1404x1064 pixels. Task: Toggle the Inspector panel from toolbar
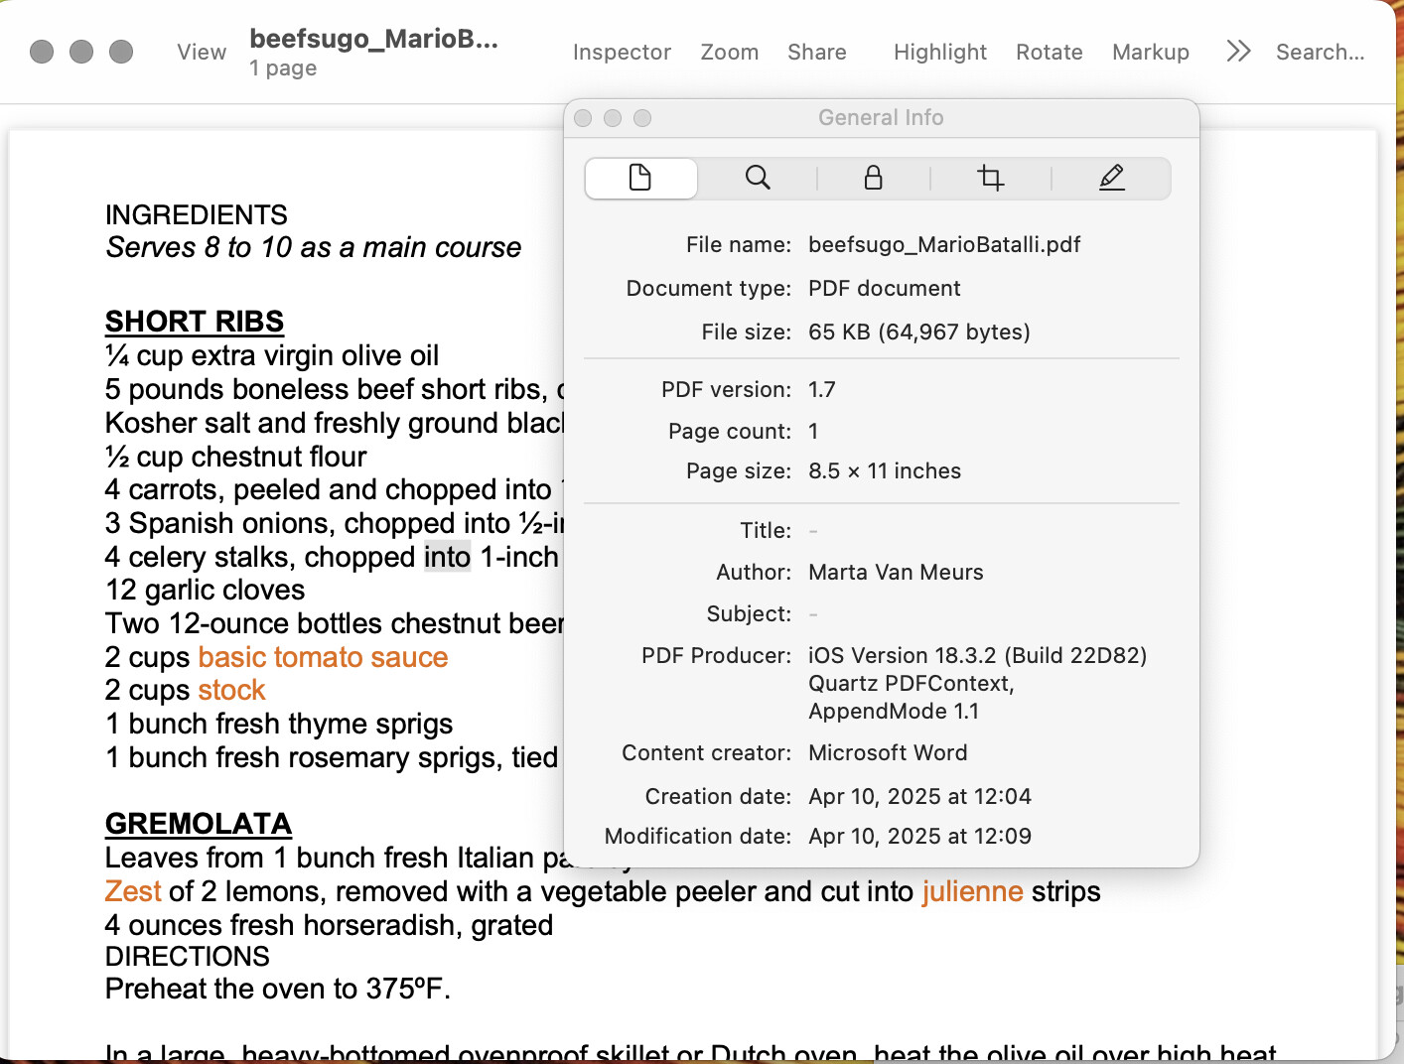pos(622,53)
